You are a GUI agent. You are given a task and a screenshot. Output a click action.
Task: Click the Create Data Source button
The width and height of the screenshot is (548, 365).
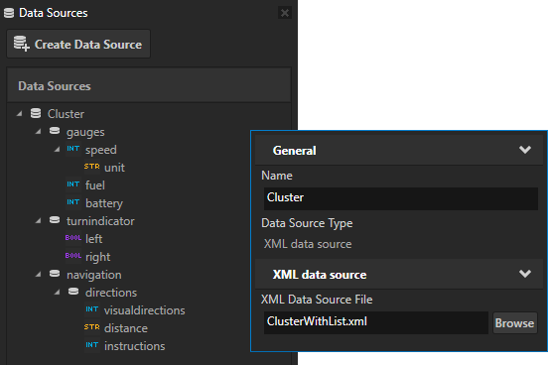pos(78,44)
